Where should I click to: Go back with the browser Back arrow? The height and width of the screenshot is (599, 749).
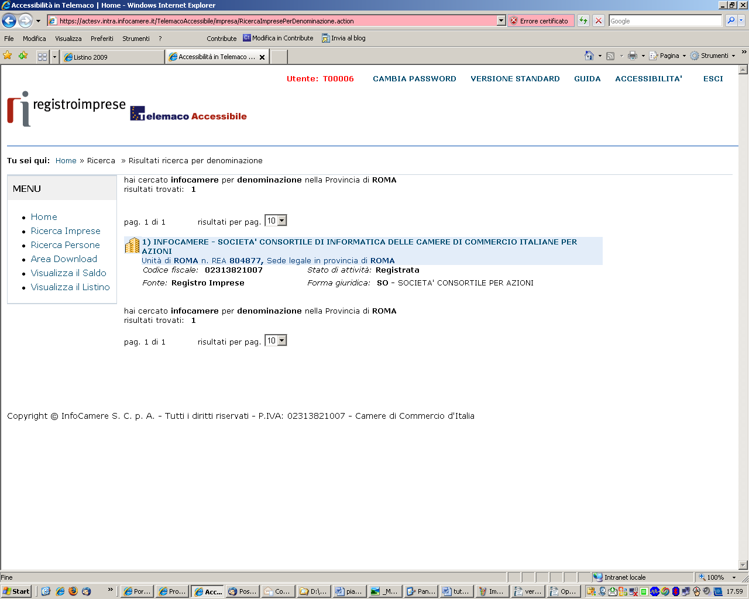[x=9, y=20]
